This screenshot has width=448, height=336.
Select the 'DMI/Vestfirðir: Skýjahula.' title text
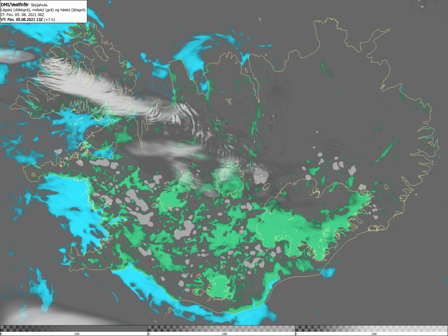coord(24,5)
